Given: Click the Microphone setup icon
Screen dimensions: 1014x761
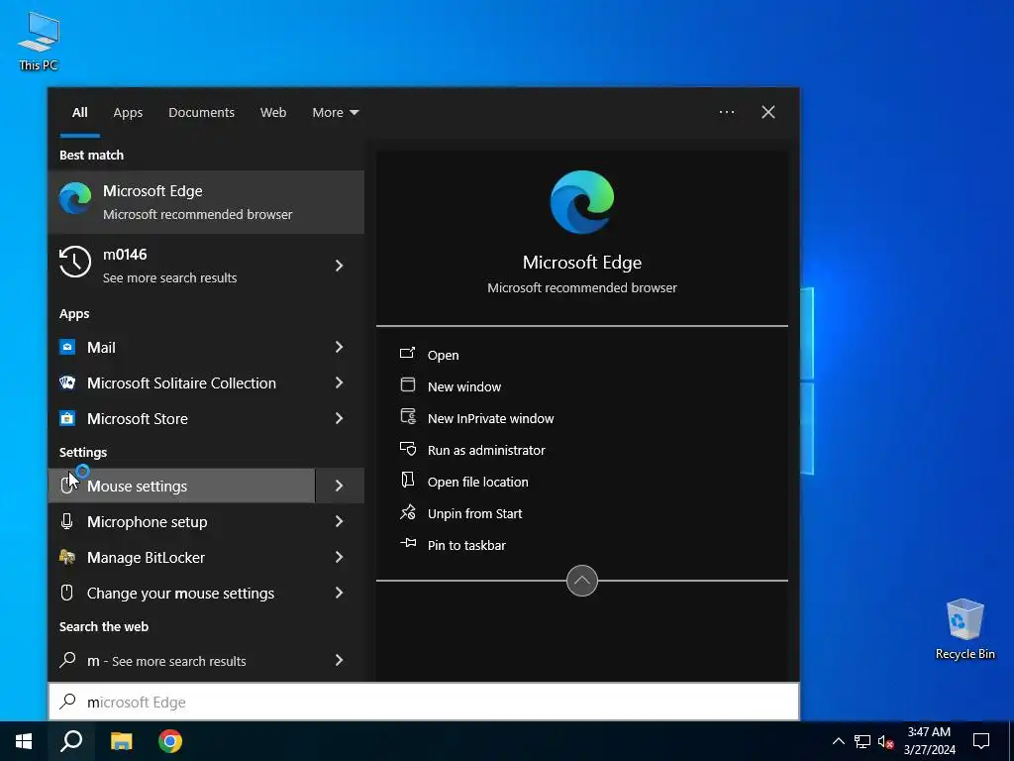Looking at the screenshot, I should click(66, 521).
